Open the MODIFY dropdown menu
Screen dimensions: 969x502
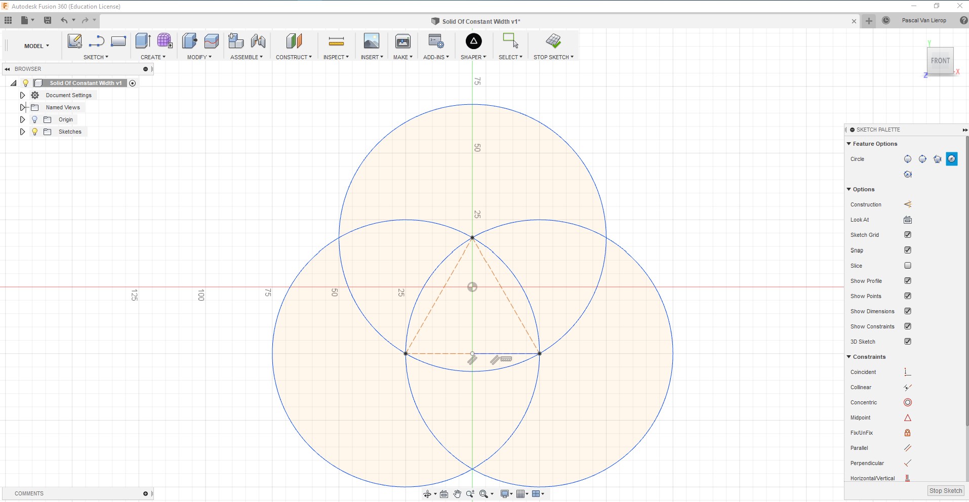click(199, 57)
